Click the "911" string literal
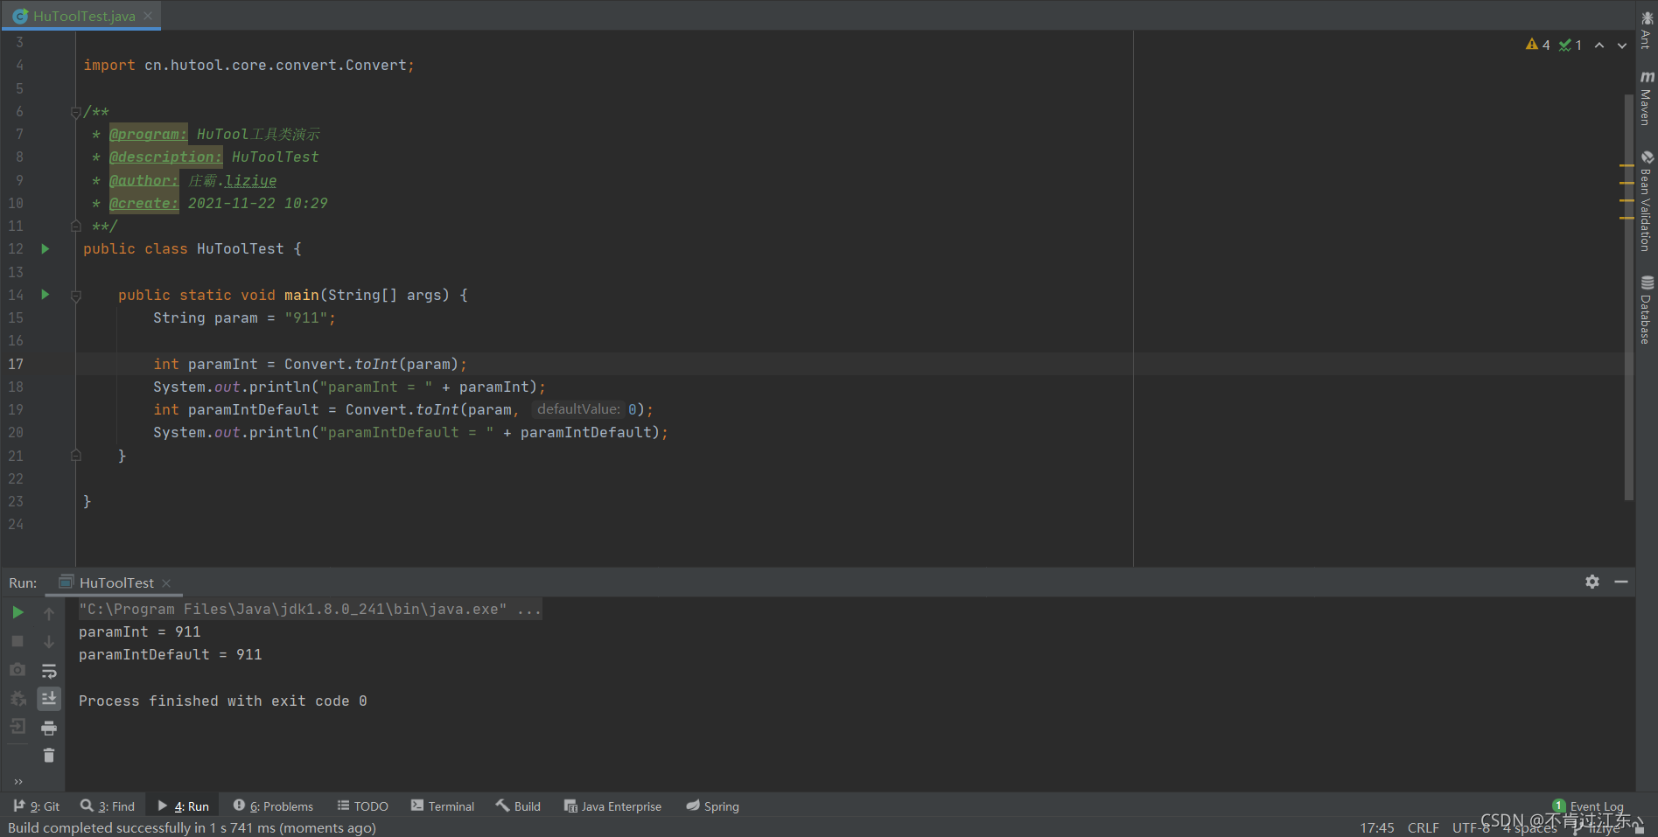This screenshot has width=1658, height=837. pos(305,317)
